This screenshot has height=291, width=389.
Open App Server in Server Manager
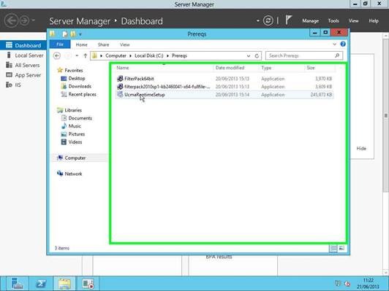click(x=23, y=75)
